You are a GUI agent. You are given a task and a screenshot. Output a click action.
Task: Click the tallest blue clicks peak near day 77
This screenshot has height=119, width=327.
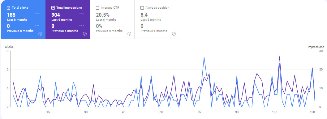(x=204, y=57)
